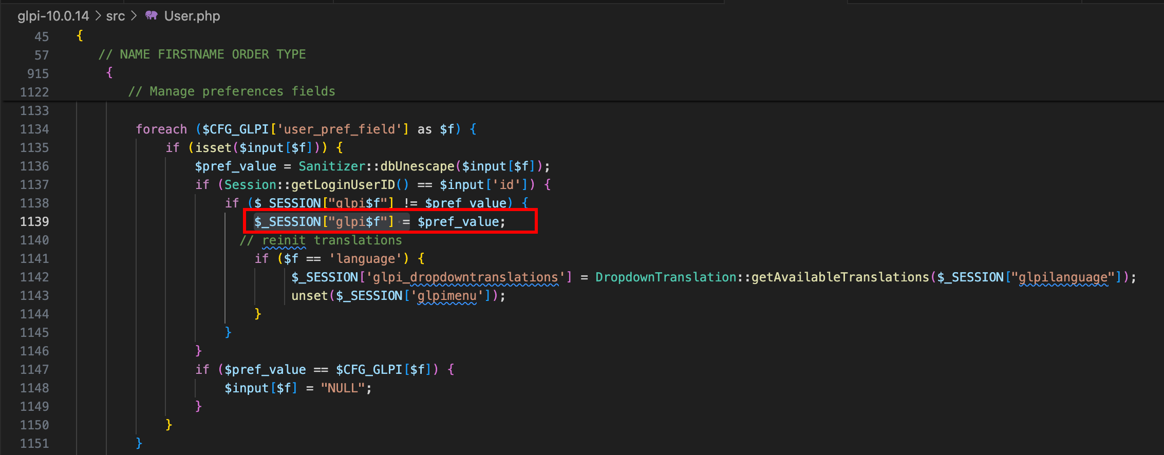This screenshot has height=455, width=1164.
Task: Click line number 915 in the sticky header
Action: click(x=38, y=73)
